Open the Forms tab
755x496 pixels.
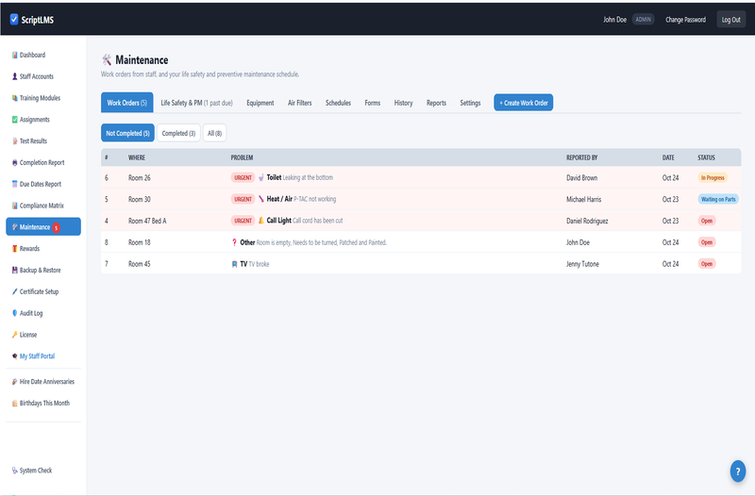[372, 103]
